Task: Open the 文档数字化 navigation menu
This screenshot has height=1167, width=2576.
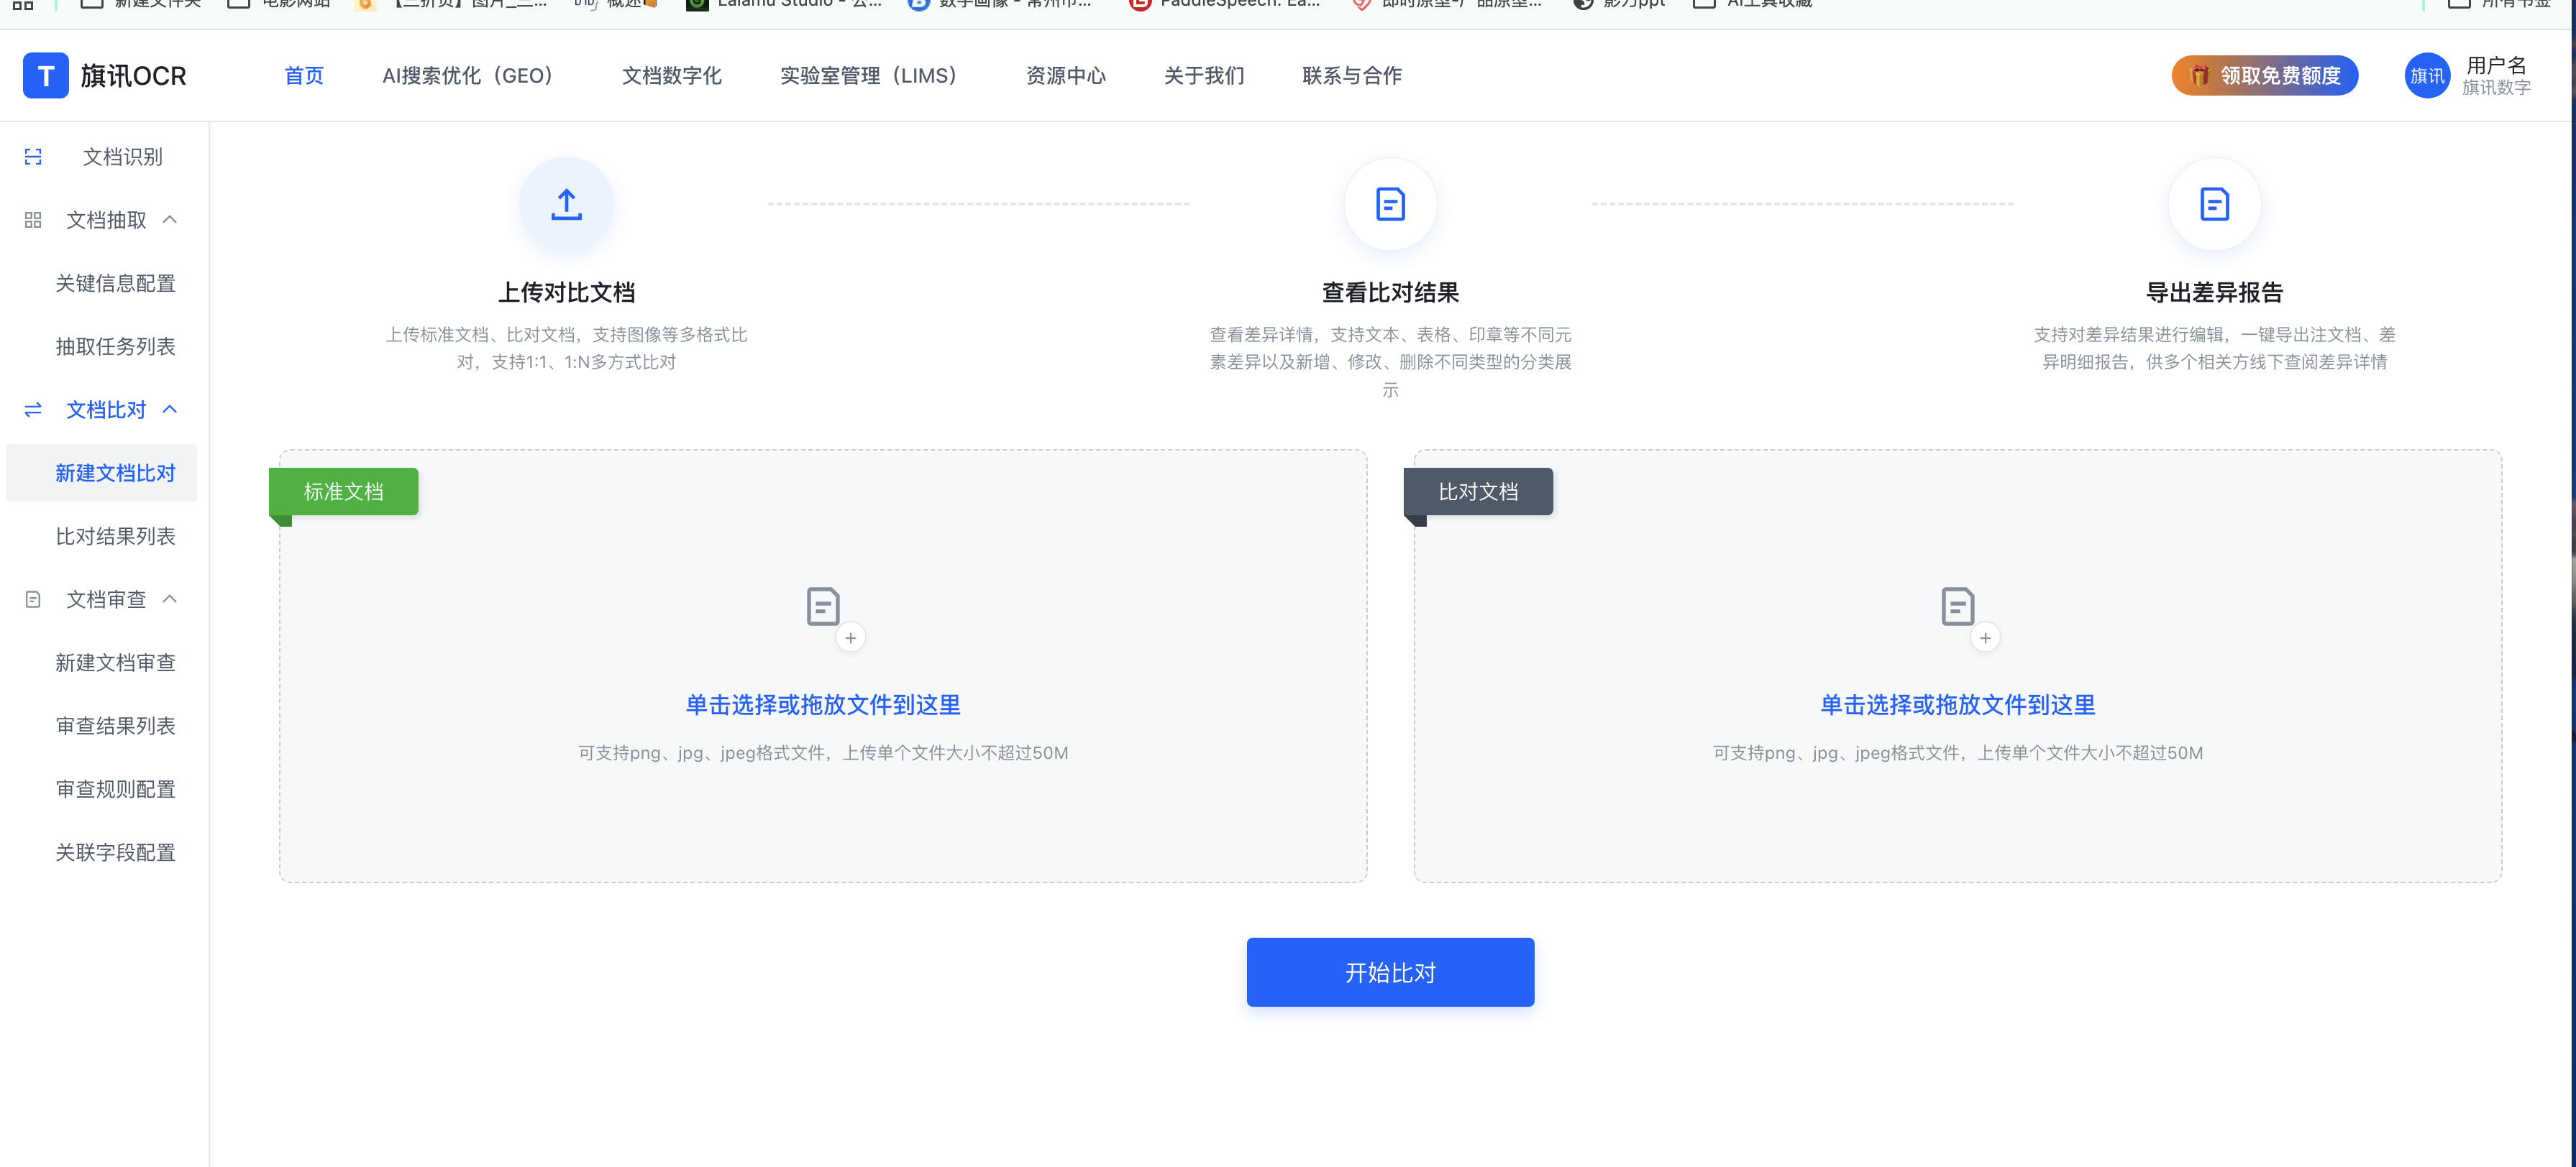Action: click(x=671, y=76)
